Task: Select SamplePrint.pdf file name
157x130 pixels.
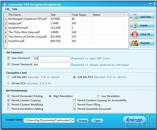Action: (18, 28)
